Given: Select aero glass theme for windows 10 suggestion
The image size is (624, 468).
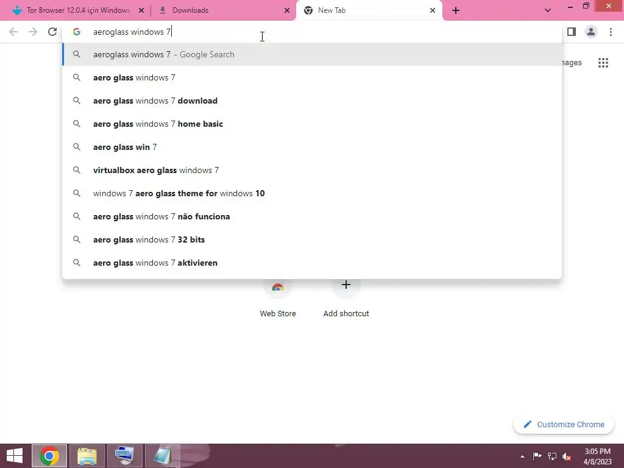Looking at the screenshot, I should (x=312, y=193).
